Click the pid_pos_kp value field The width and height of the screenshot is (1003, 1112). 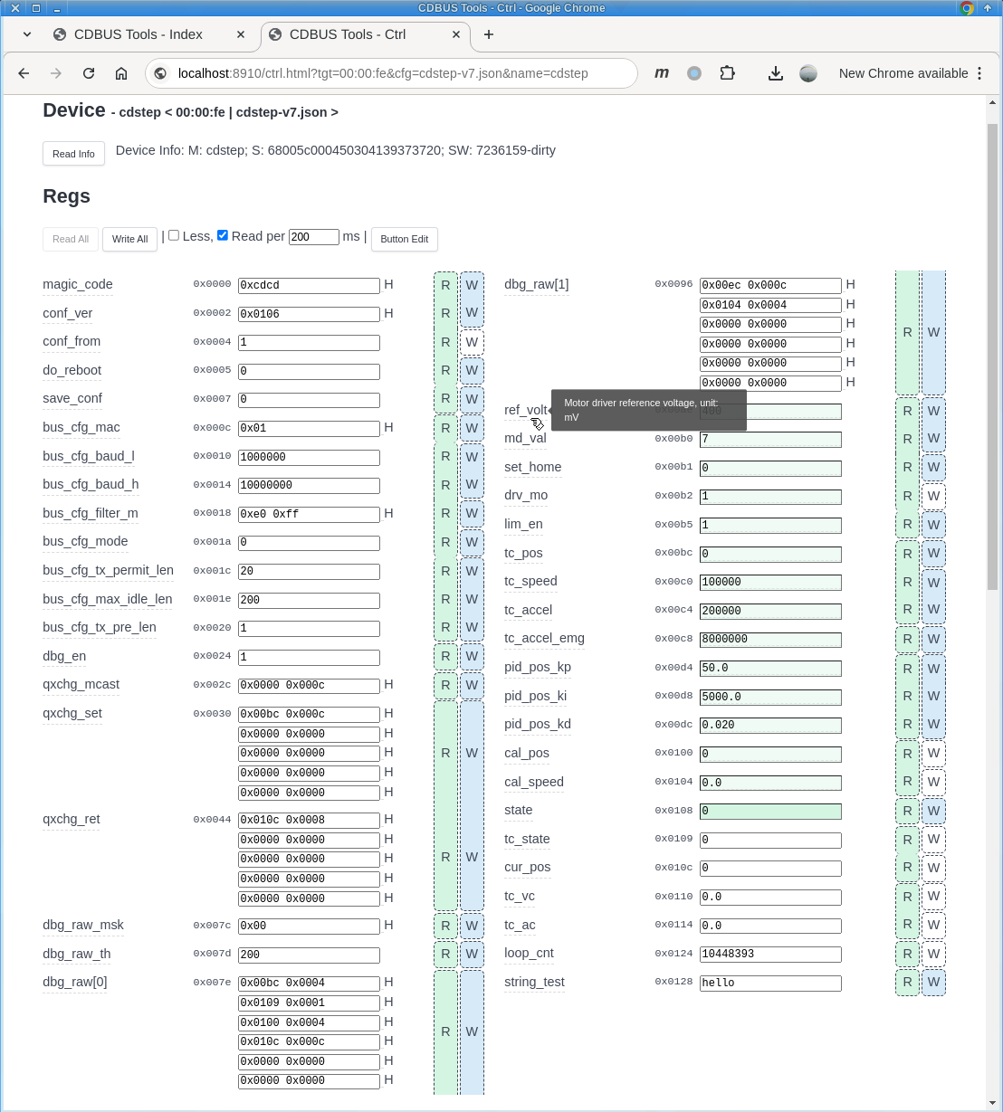click(x=770, y=668)
